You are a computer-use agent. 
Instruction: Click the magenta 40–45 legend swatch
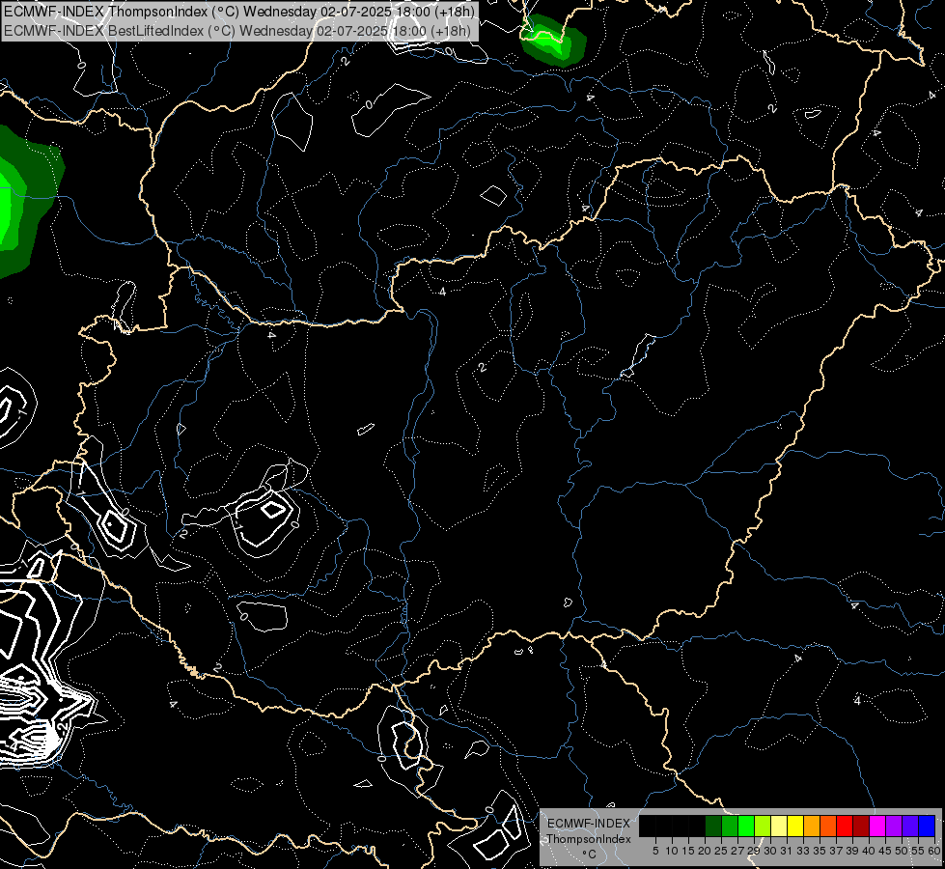[876, 826]
